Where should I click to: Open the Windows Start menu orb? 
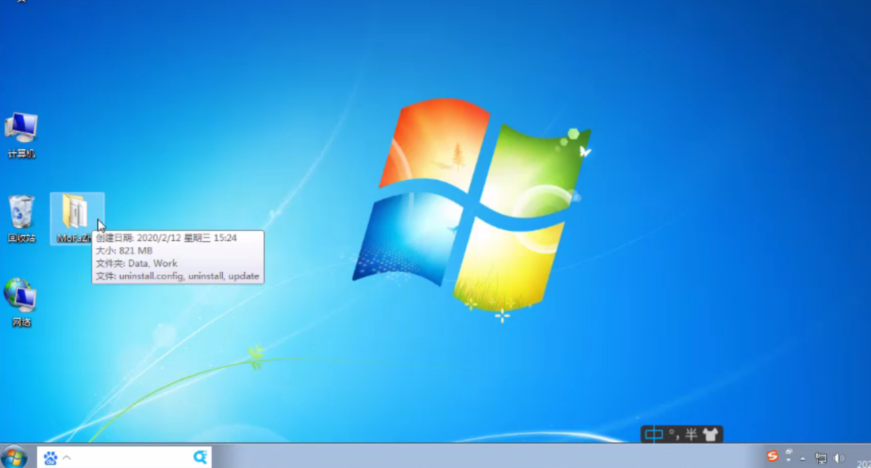pos(14,457)
